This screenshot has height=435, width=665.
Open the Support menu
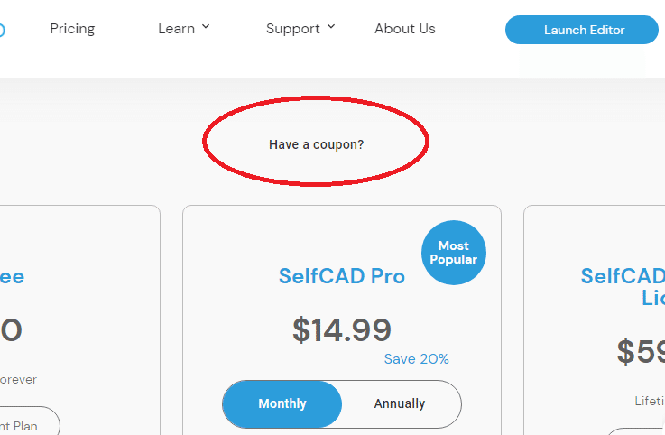(292, 29)
